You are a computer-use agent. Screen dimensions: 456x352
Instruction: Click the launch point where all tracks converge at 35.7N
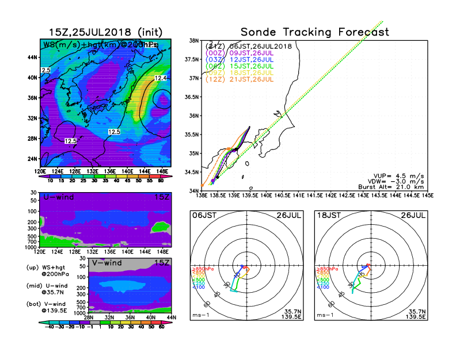point(249,127)
